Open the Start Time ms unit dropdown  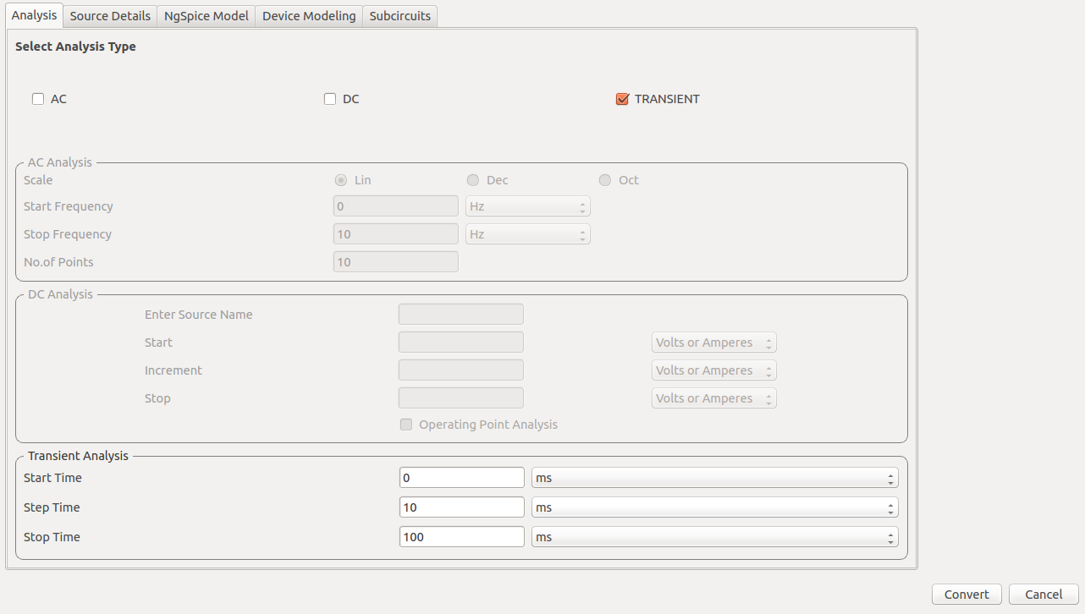[715, 478]
